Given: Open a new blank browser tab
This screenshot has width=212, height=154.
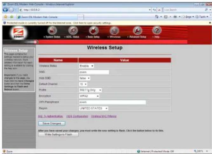Looking at the screenshot, I should (81, 17).
